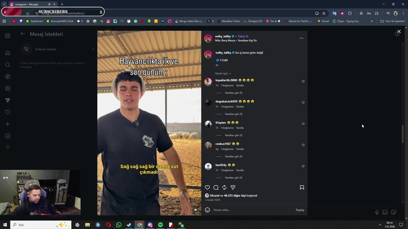Open the emoji picker in comment box
This screenshot has height=229, width=408.
click(208, 210)
